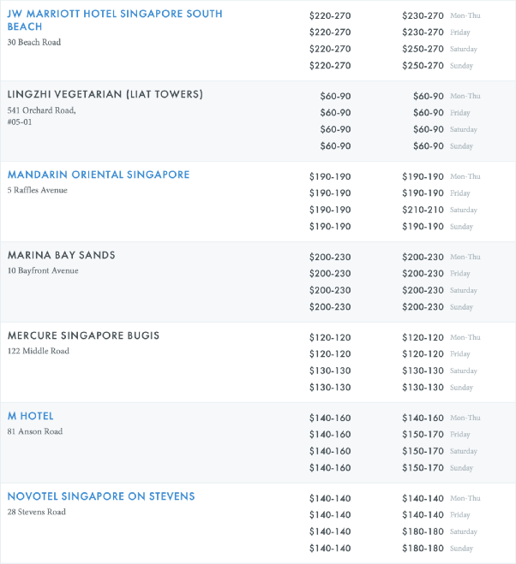Open the Mandarin Oriental Singapore link

pos(99,175)
